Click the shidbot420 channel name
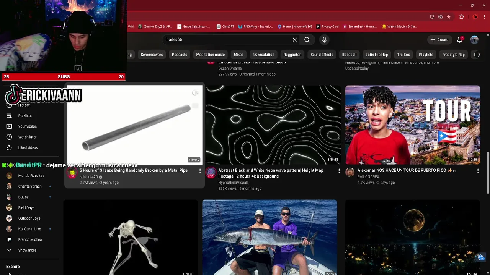Image resolution: width=490 pixels, height=275 pixels. pyautogui.click(x=88, y=177)
